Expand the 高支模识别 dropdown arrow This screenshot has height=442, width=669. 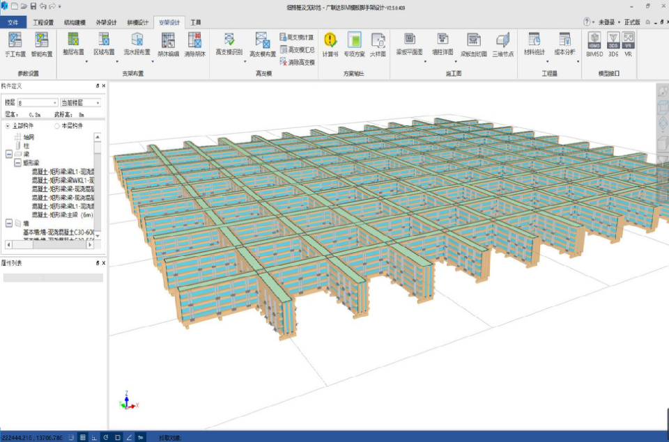(245, 62)
